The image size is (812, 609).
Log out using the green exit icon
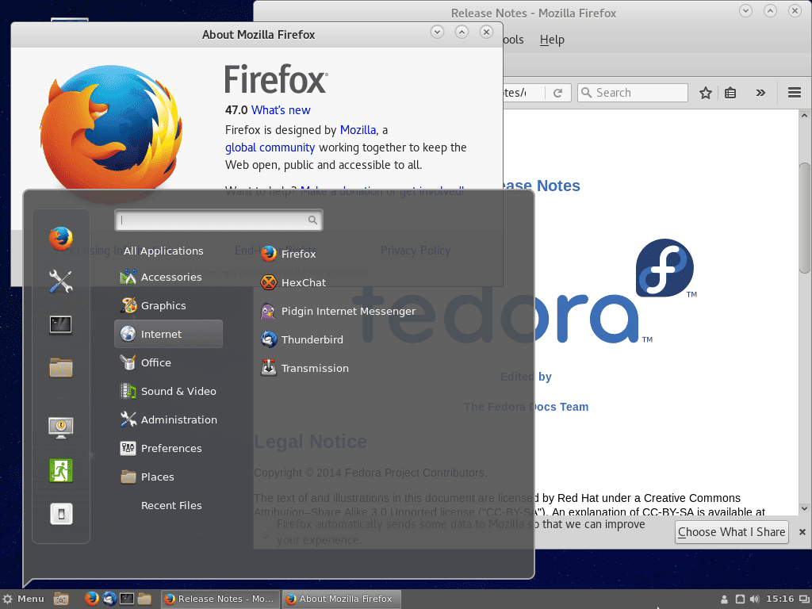61,471
